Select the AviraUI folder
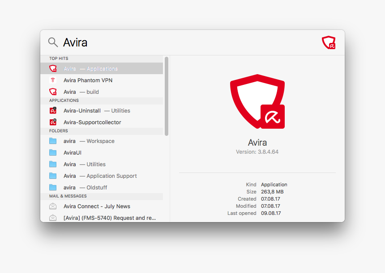 (x=102, y=153)
